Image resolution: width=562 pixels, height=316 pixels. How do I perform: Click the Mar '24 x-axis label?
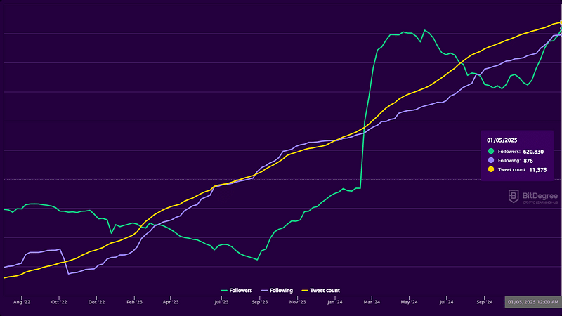click(x=372, y=302)
